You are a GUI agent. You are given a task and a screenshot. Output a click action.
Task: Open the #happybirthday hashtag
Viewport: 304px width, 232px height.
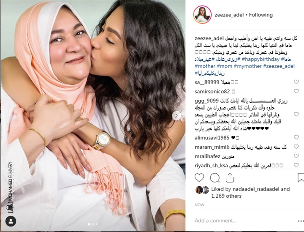coord(261,59)
